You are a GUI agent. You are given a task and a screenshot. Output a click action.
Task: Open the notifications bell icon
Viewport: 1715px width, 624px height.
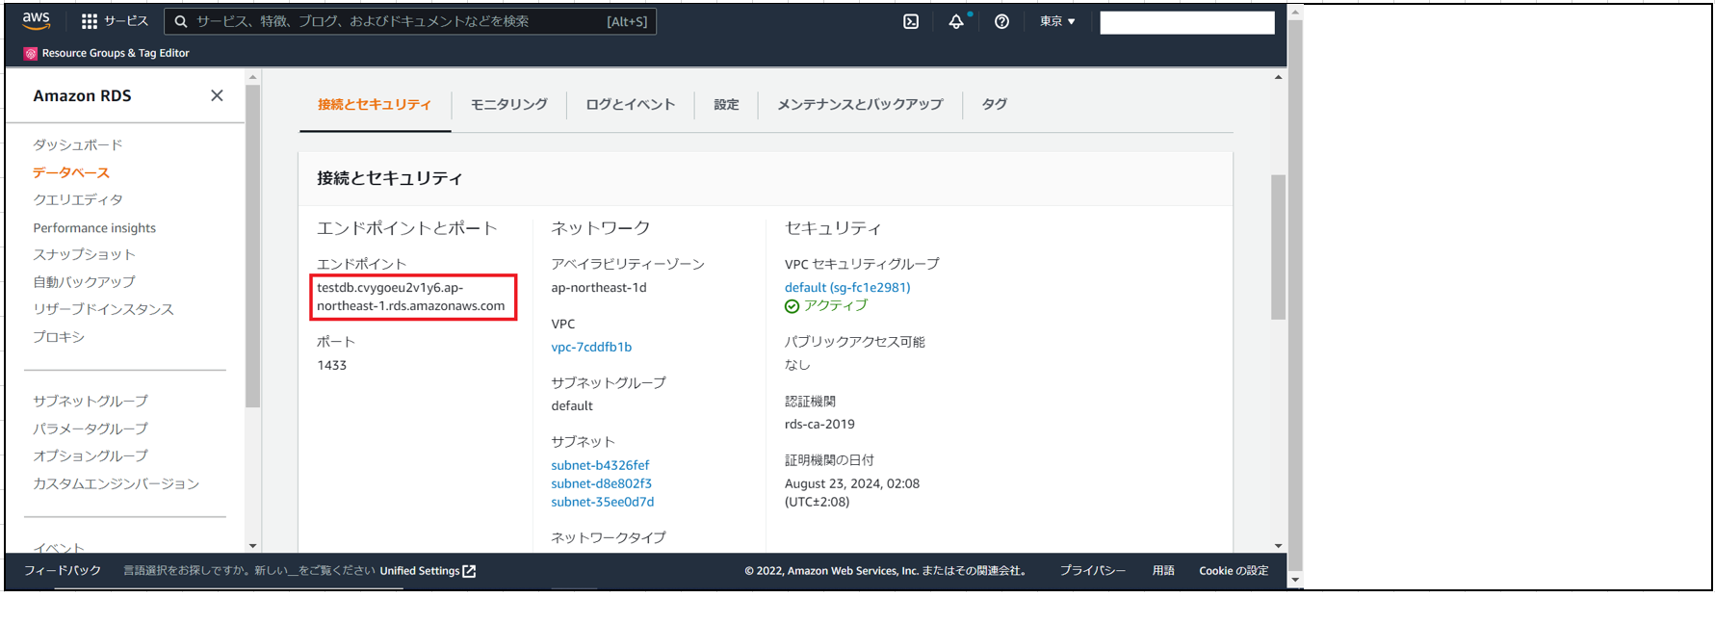[956, 21]
